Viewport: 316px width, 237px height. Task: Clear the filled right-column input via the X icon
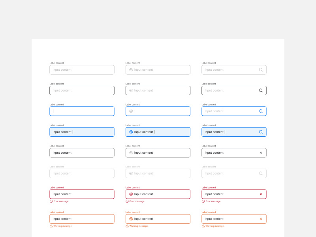(261, 152)
